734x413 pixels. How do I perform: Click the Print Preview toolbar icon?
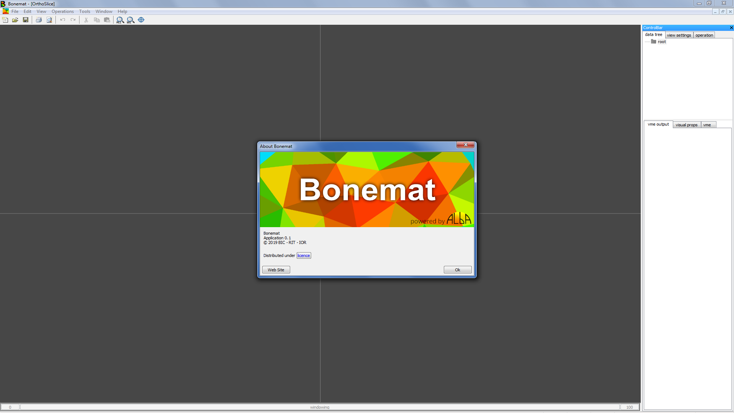pyautogui.click(x=49, y=20)
